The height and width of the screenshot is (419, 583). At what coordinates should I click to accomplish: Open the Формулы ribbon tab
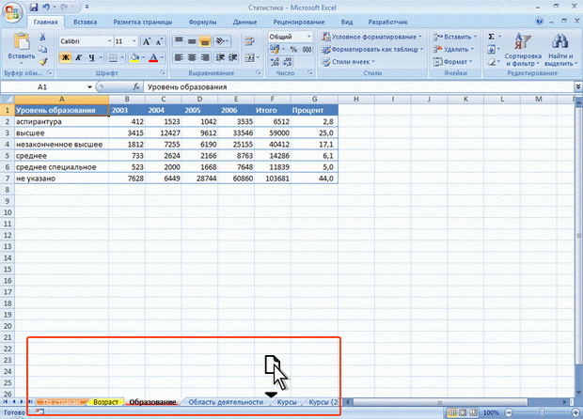[202, 22]
